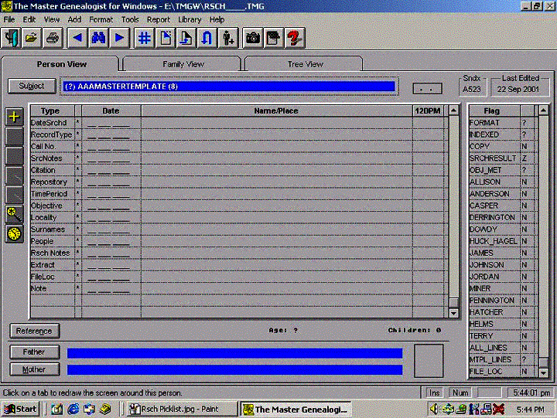Image resolution: width=557 pixels, height=418 pixels.
Task: Select the Rsch Notes tag row
Action: pyautogui.click(x=237, y=253)
